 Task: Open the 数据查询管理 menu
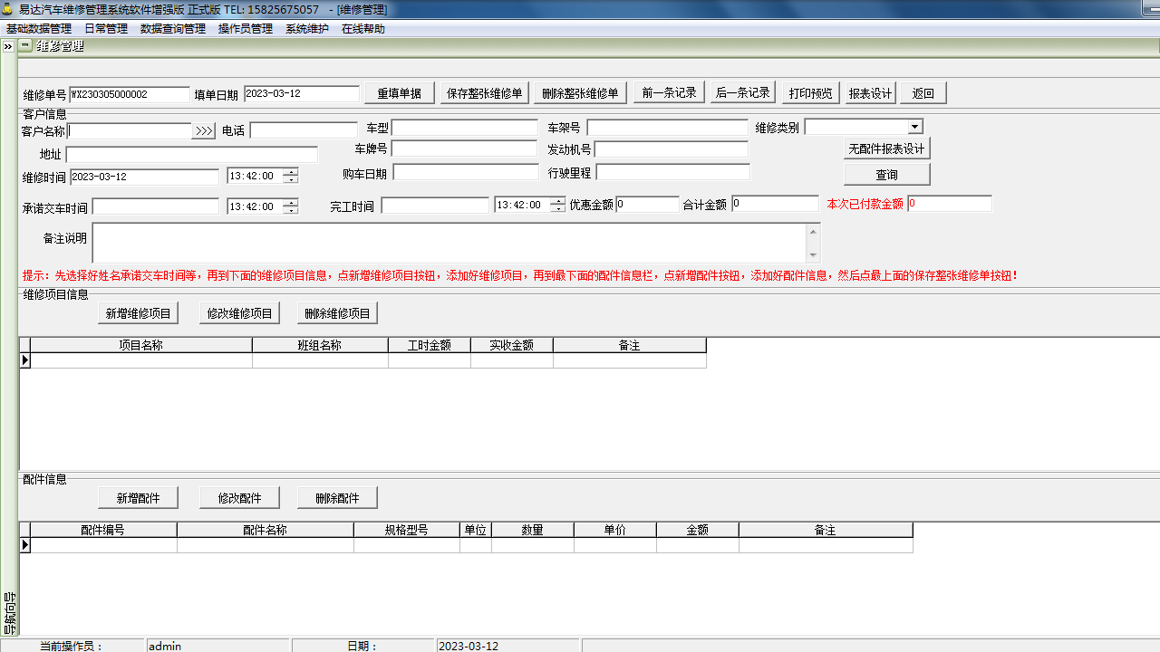click(x=173, y=29)
